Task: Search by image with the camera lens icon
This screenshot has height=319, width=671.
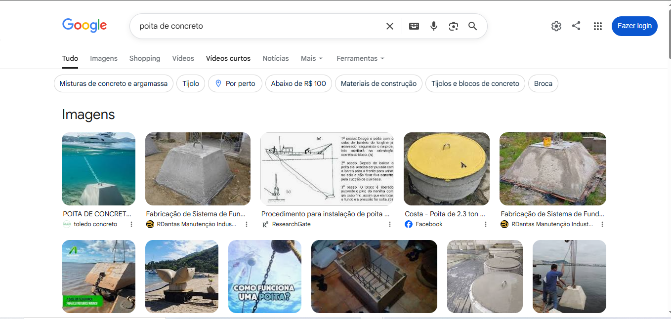Action: pyautogui.click(x=454, y=26)
